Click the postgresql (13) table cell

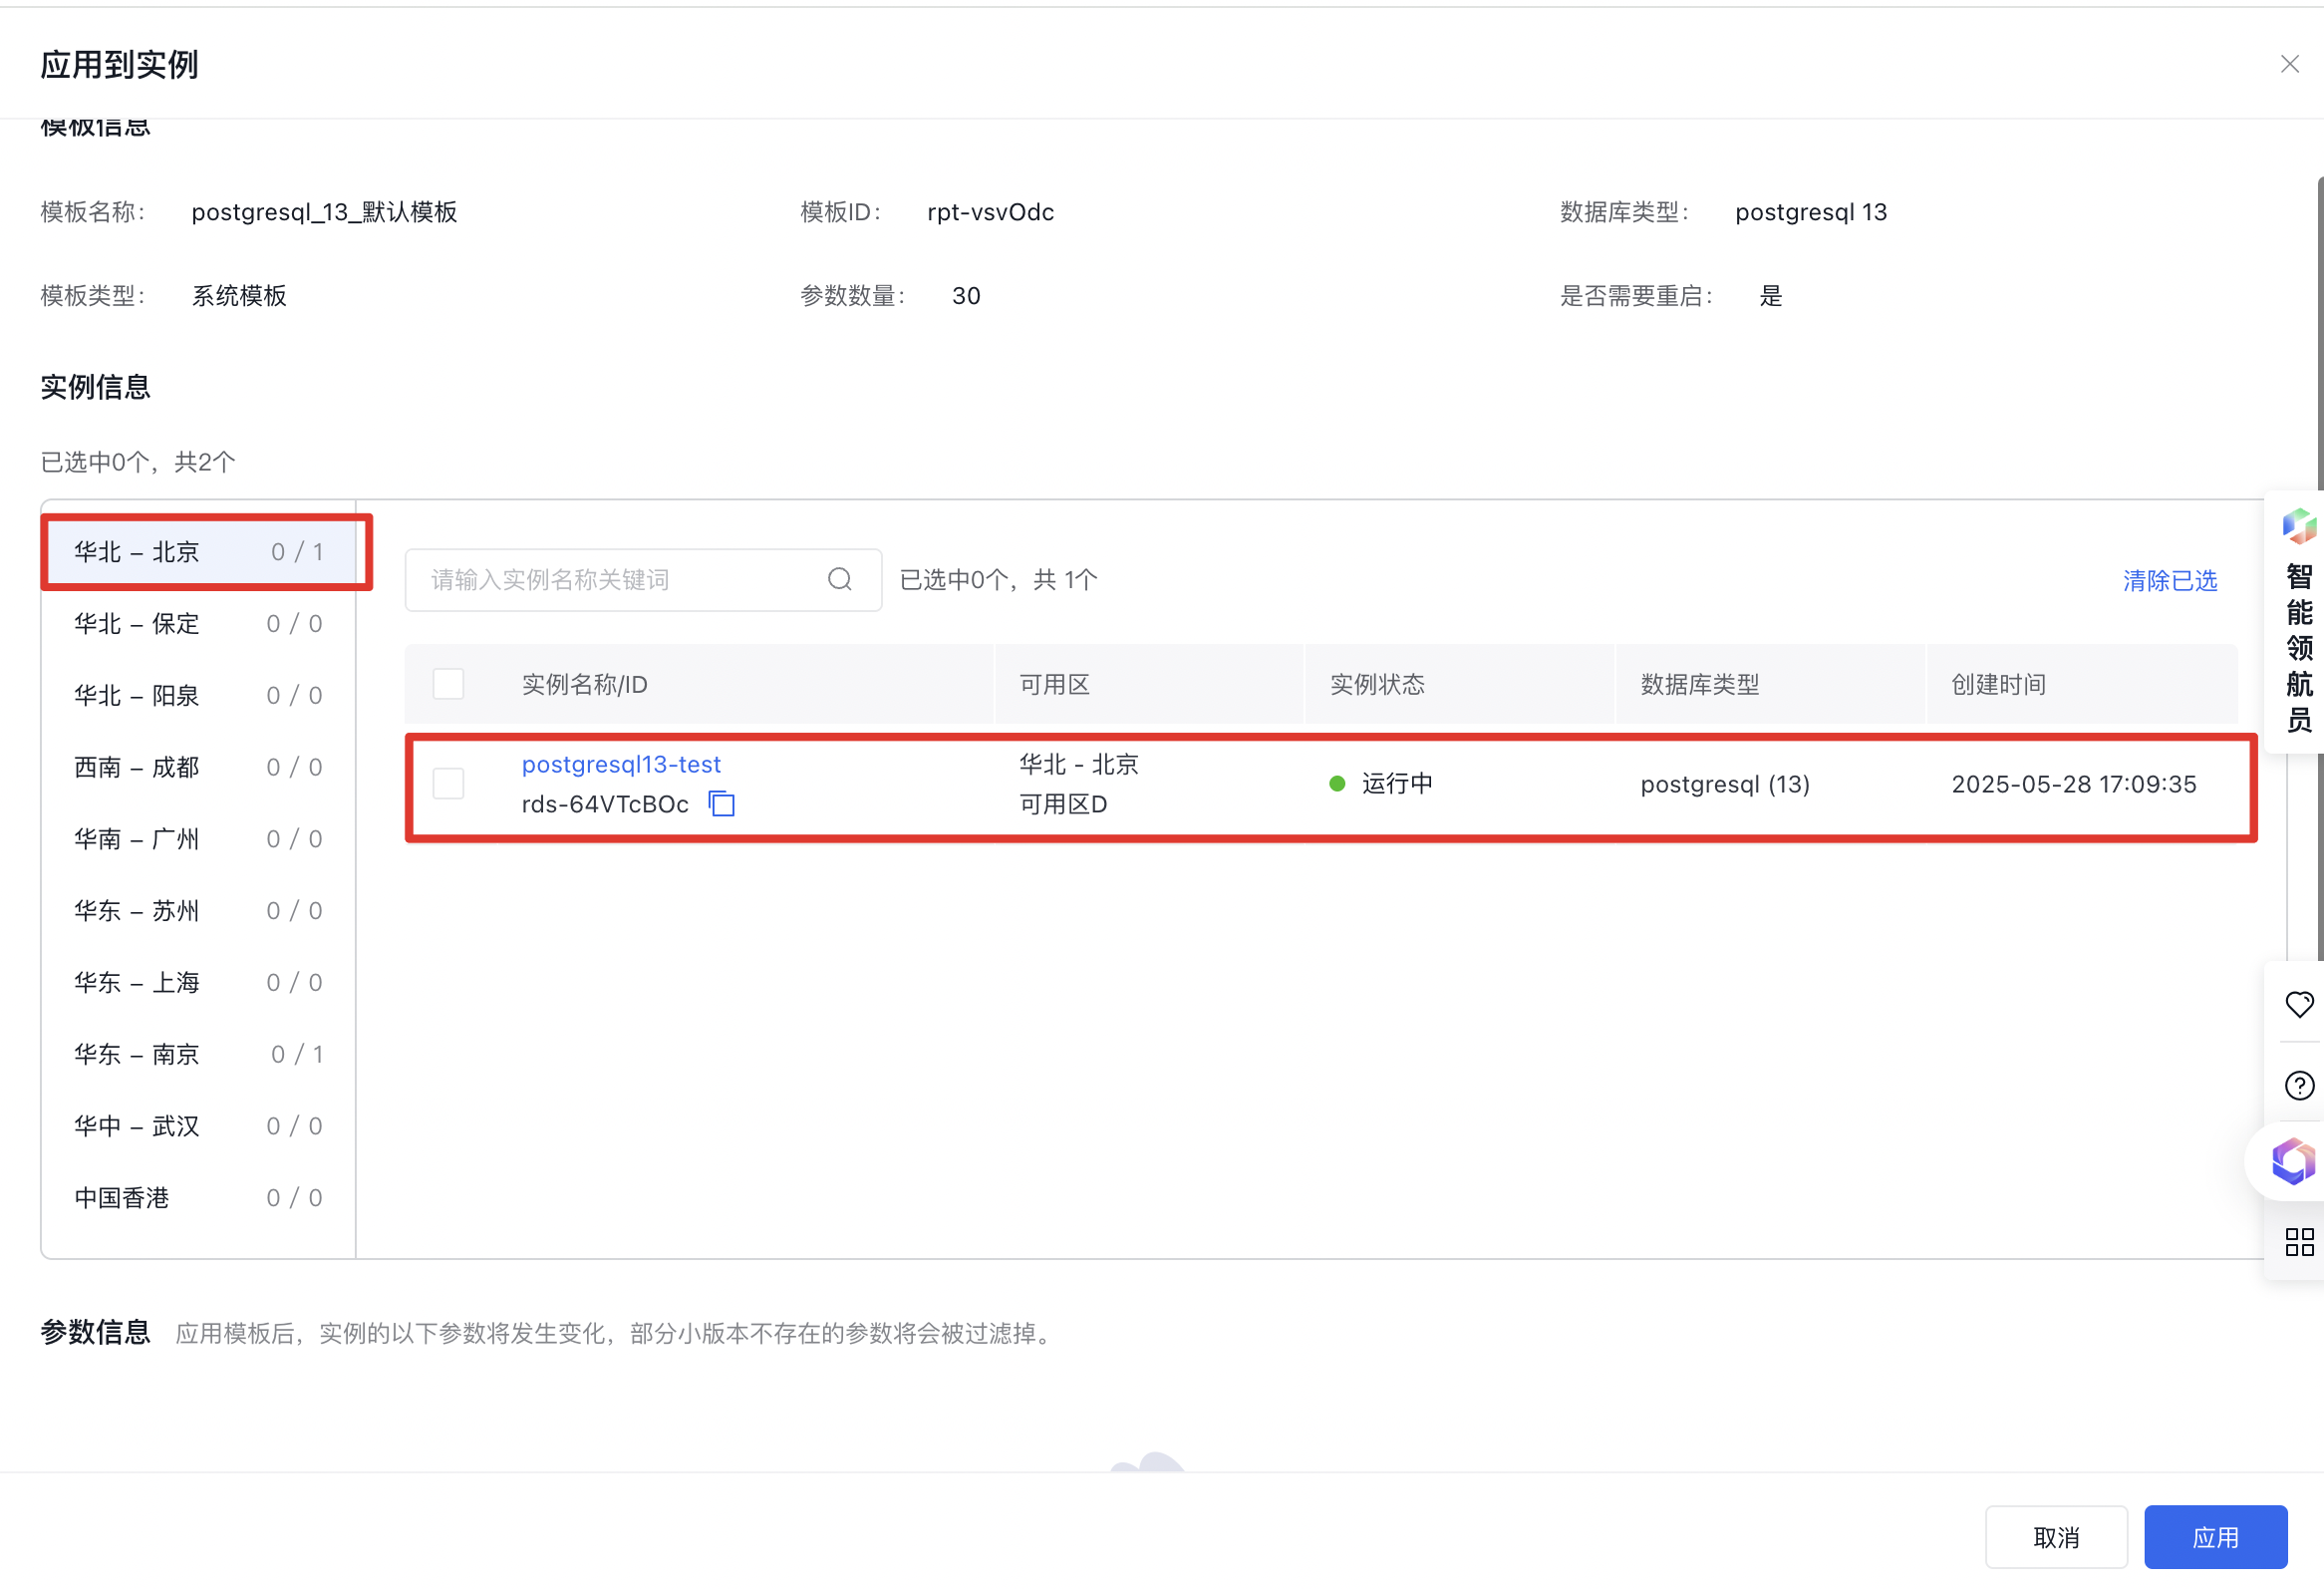point(1725,784)
